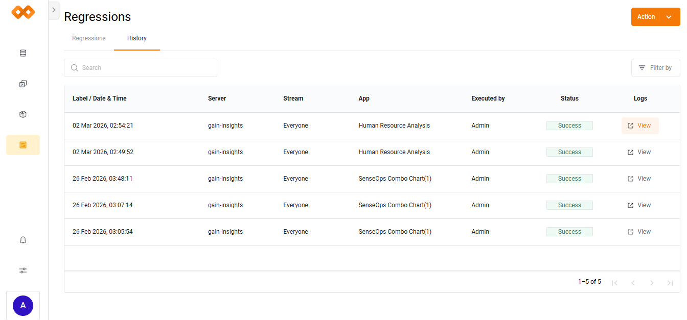Screen dimensions: 687x320
Task: Select the highlighted regressions sidebar icon
Action: click(x=23, y=145)
